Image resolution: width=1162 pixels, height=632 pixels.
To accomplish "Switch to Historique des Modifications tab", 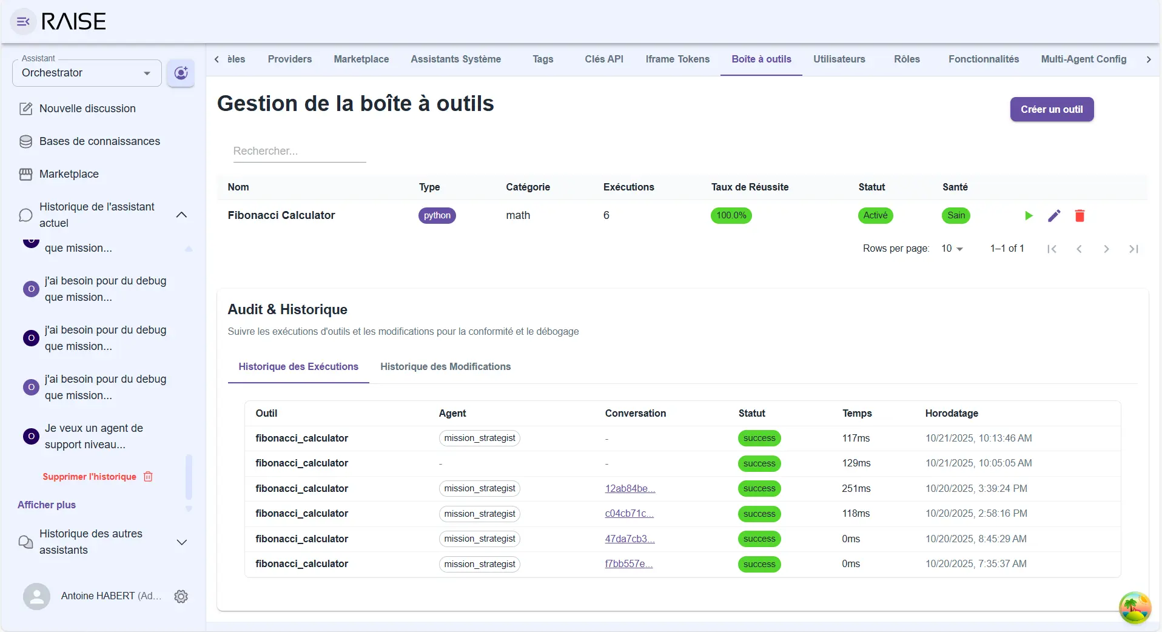I will (x=445, y=366).
